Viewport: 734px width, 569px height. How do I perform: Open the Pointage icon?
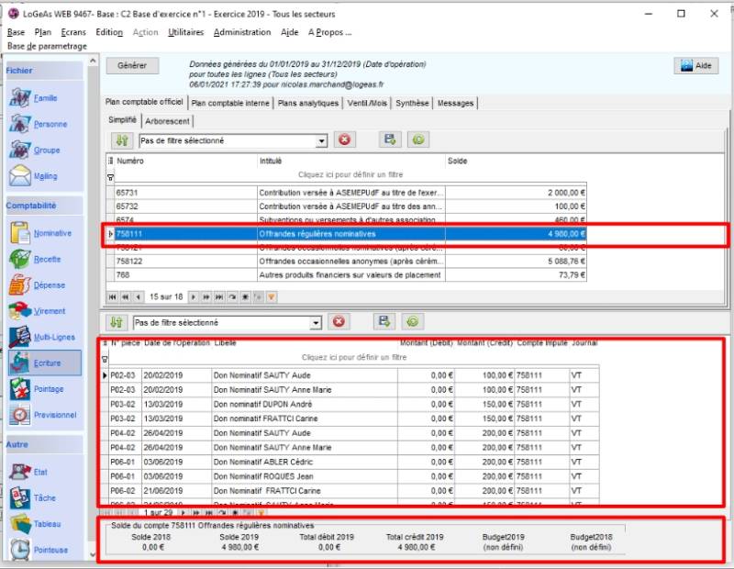[20, 389]
